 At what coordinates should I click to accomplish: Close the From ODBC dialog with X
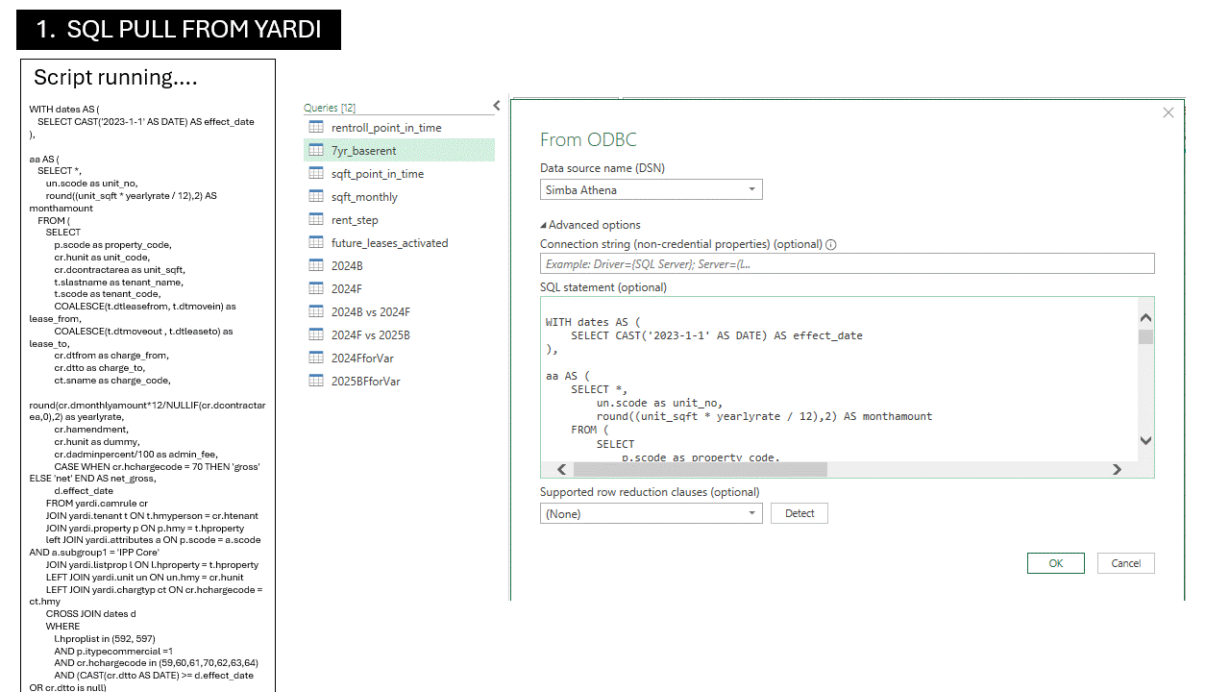1168,112
